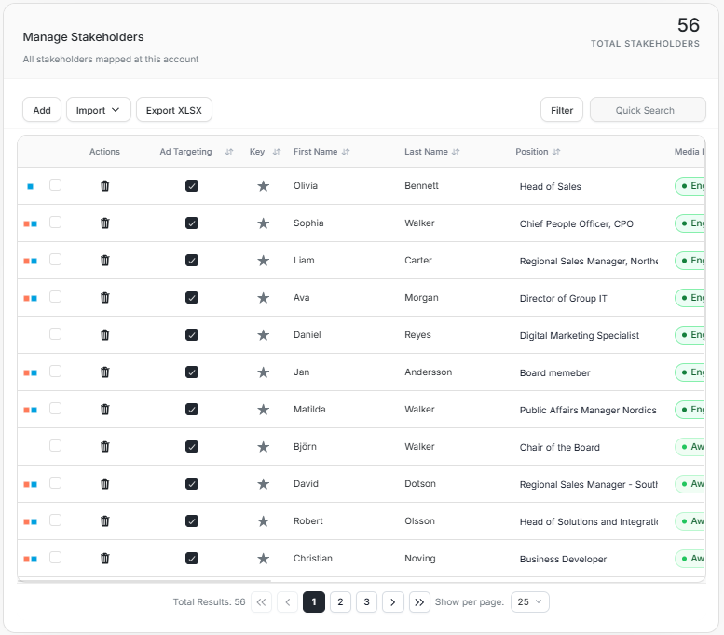
Task: Delete Liam Carter via trash icon
Action: 104,261
